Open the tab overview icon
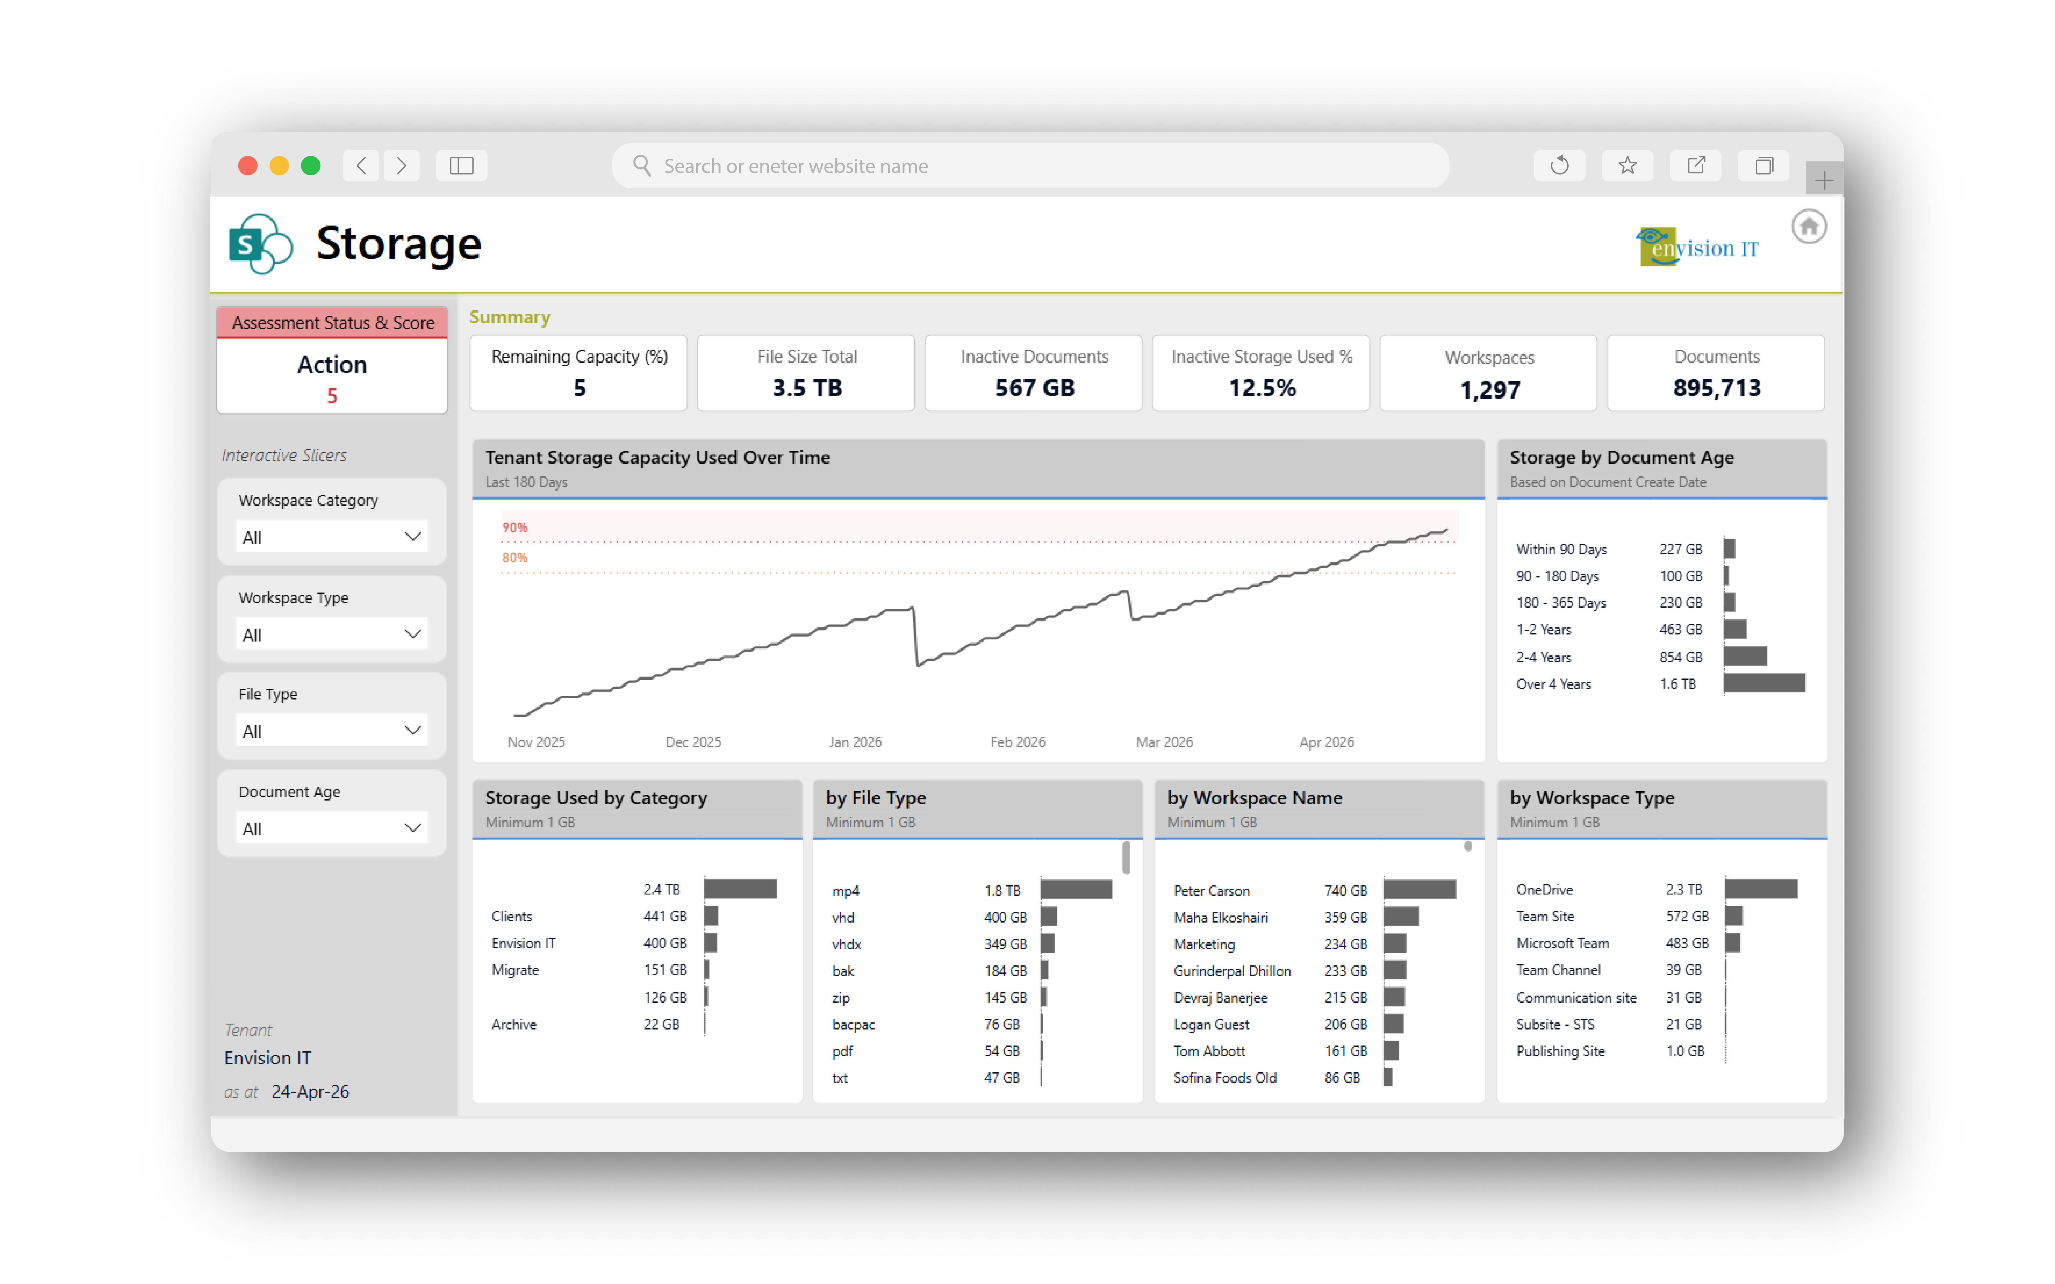2055x1284 pixels. (x=1764, y=165)
